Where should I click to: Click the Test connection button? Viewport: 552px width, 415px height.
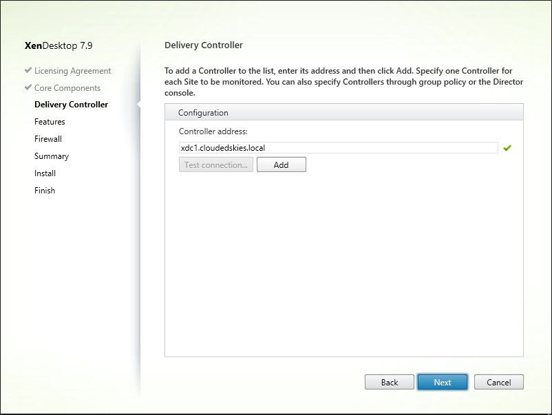click(216, 164)
